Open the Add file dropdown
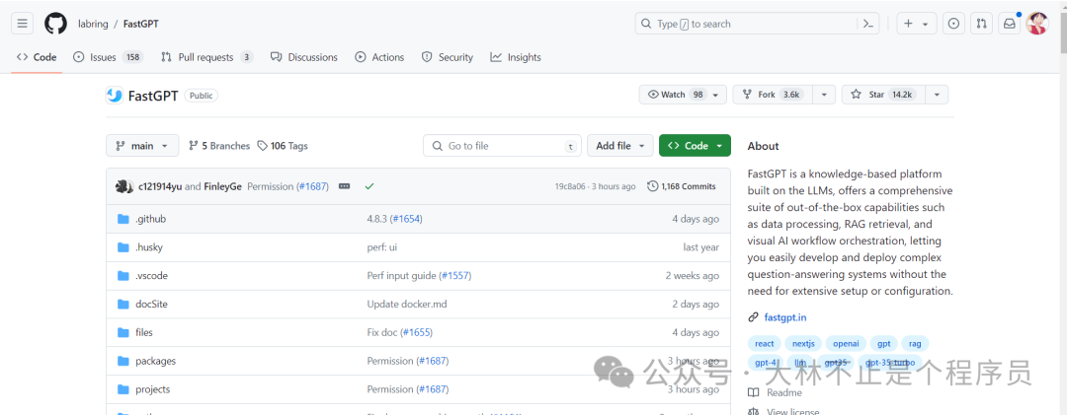Viewport: 1067px width, 415px height. tap(619, 145)
